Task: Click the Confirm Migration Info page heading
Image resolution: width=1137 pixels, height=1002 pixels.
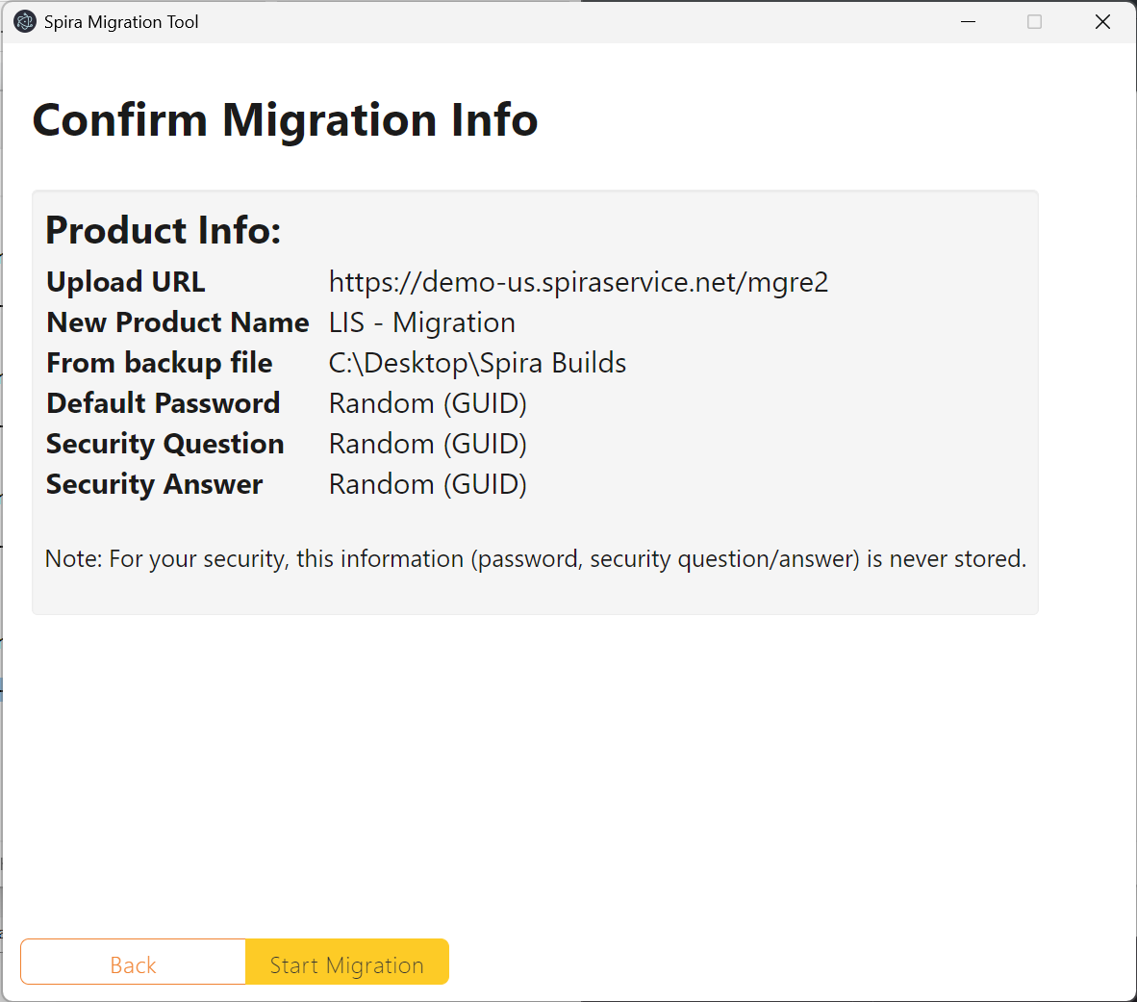Action: tap(285, 119)
